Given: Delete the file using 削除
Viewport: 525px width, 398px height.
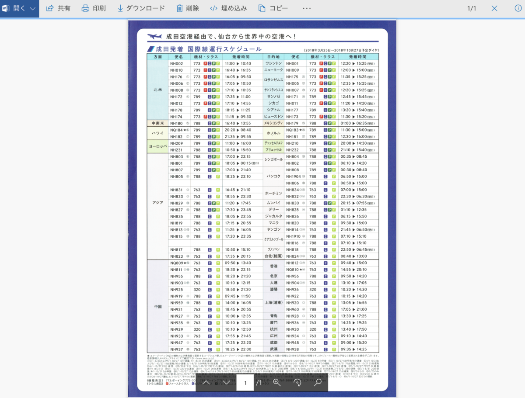Looking at the screenshot, I should tap(187, 8).
